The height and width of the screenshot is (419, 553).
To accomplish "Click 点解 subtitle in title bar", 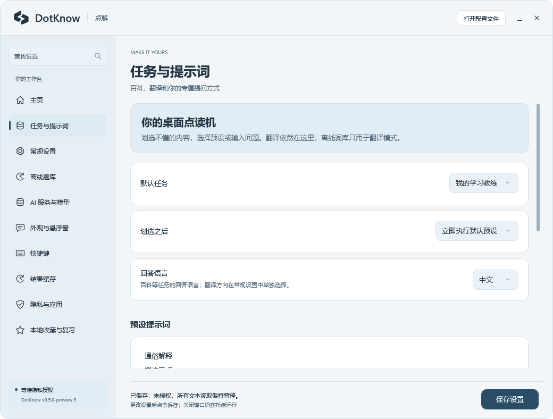I will click(x=102, y=18).
